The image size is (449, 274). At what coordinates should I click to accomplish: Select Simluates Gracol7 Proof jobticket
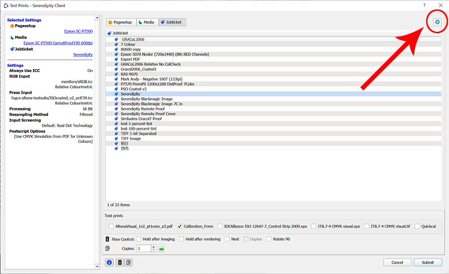click(273, 119)
